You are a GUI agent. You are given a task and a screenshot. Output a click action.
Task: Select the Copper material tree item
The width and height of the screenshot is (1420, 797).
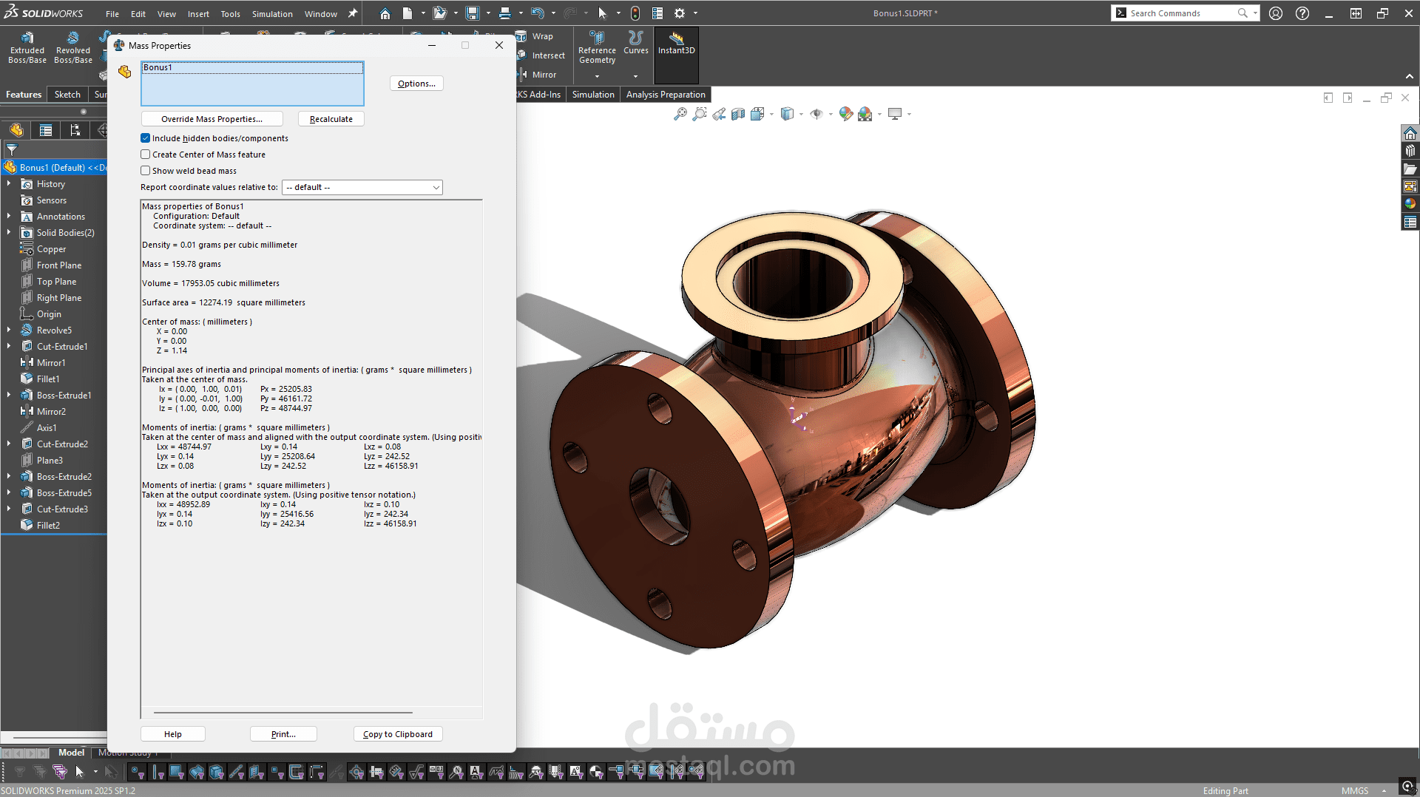[x=52, y=249]
